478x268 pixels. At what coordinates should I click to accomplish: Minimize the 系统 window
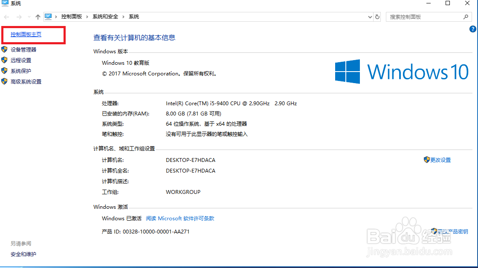[x=428, y=3]
